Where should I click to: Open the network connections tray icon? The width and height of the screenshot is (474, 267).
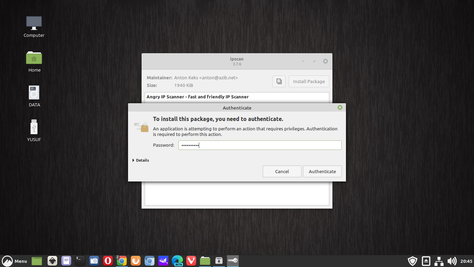[439, 261]
